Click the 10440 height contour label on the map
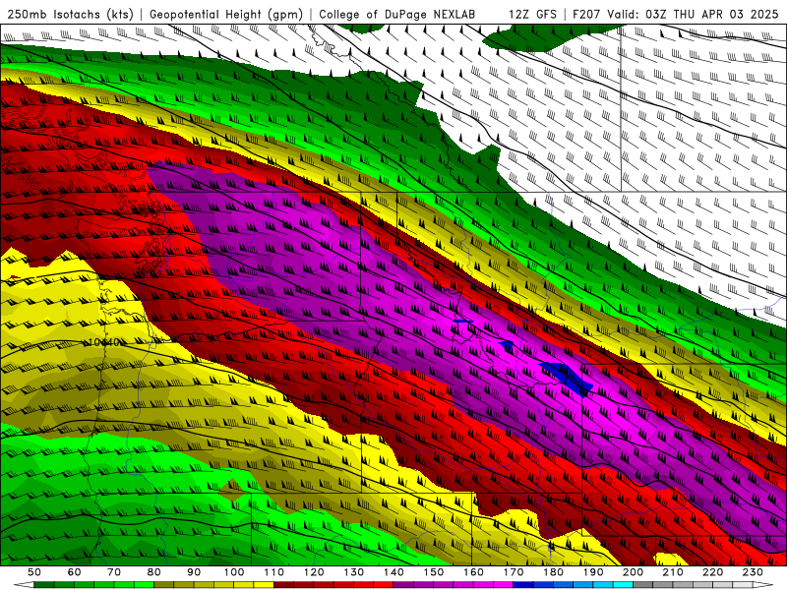Viewport: 787px width, 590px height. (x=104, y=342)
